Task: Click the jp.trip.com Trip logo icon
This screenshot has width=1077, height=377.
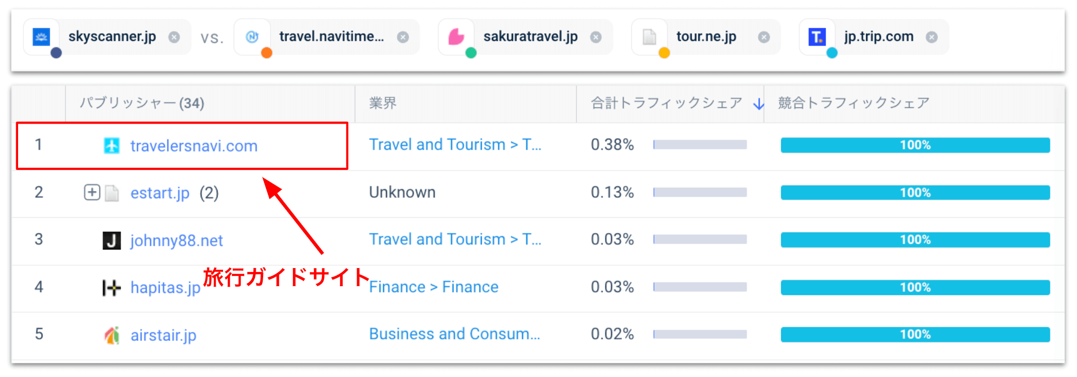Action: point(816,36)
